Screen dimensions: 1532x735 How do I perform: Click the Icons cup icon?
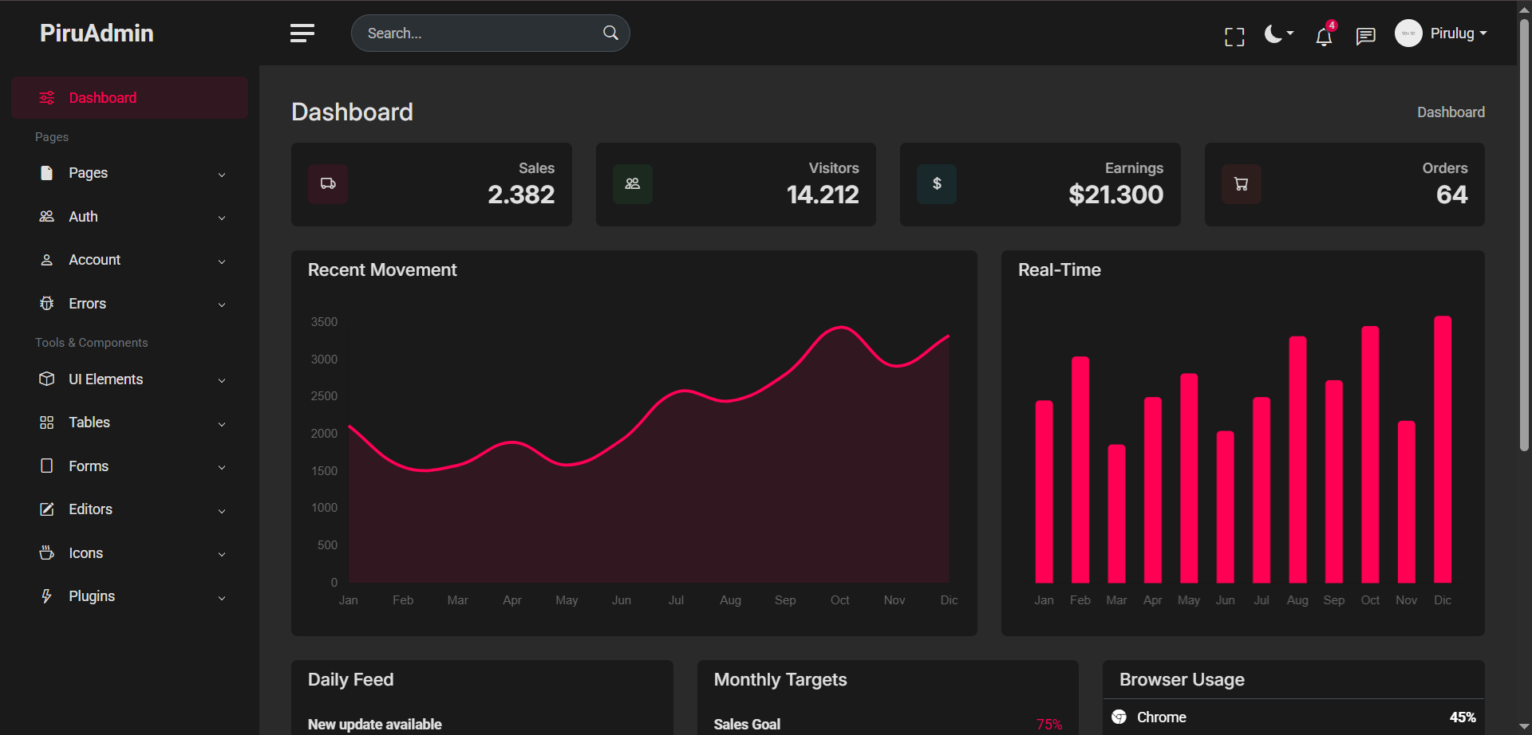pyautogui.click(x=47, y=552)
